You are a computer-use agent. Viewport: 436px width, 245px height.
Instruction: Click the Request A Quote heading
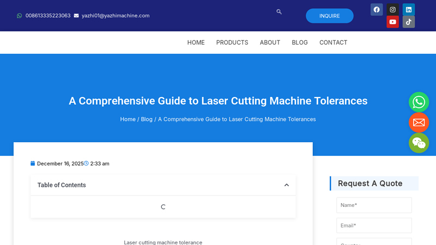(370, 183)
